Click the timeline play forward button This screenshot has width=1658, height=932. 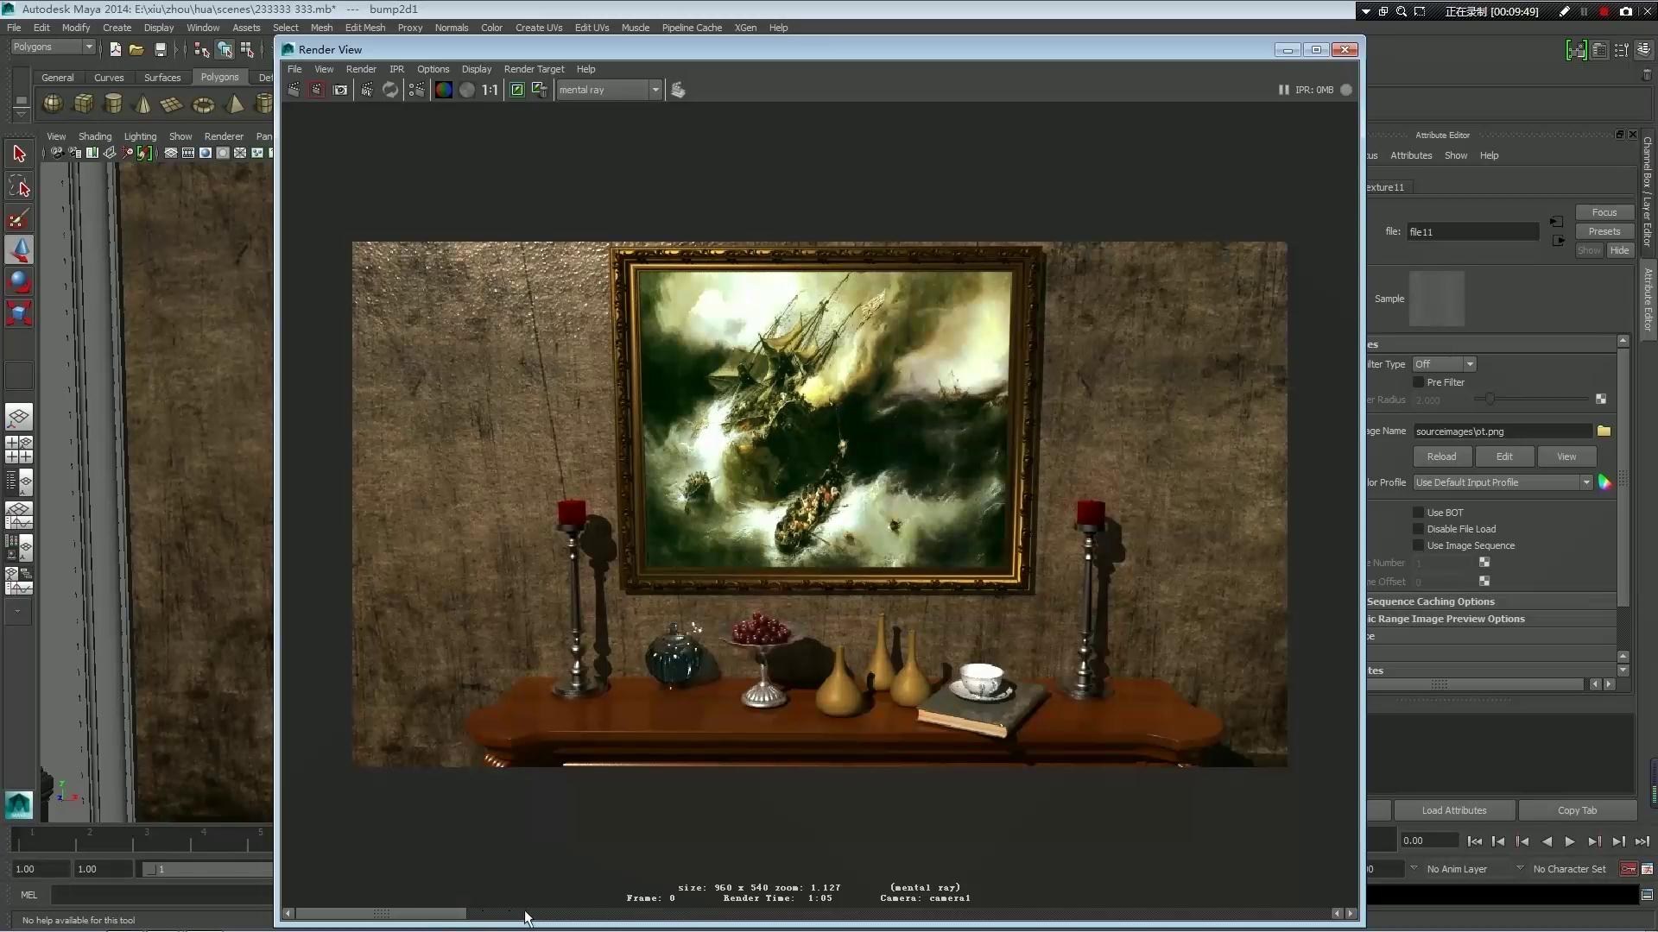pyautogui.click(x=1570, y=841)
